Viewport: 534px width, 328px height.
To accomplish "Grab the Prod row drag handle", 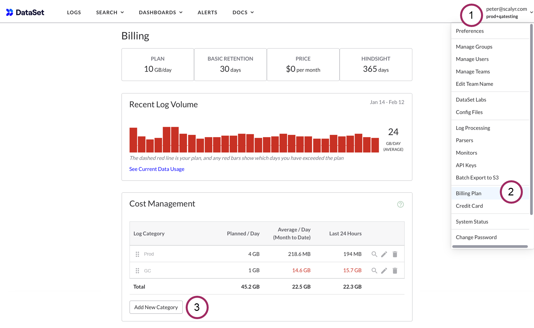I will point(137,254).
